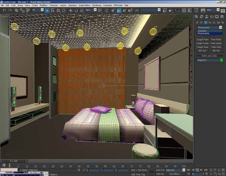Open reference coordinate View dropdown

click(x=95, y=10)
